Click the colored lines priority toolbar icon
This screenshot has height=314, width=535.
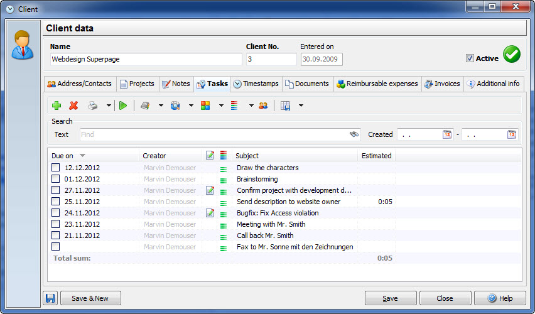point(234,106)
